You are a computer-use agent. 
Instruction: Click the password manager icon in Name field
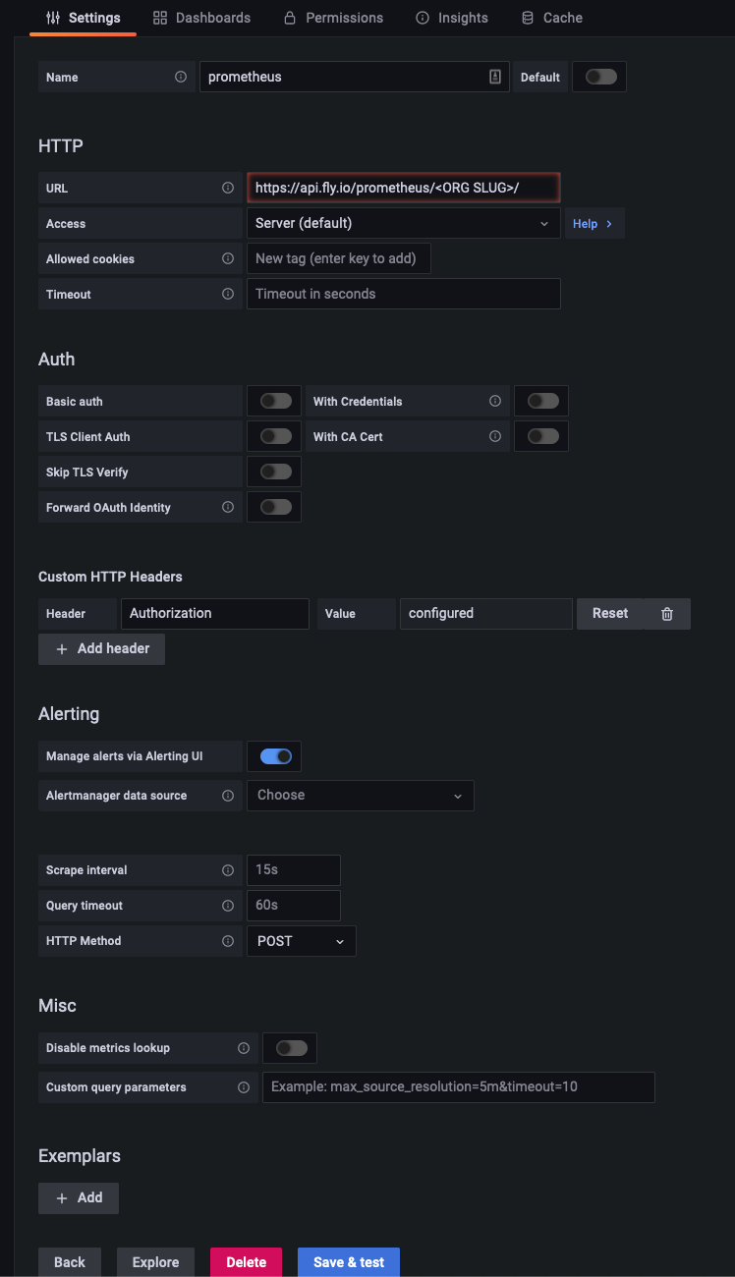point(495,77)
